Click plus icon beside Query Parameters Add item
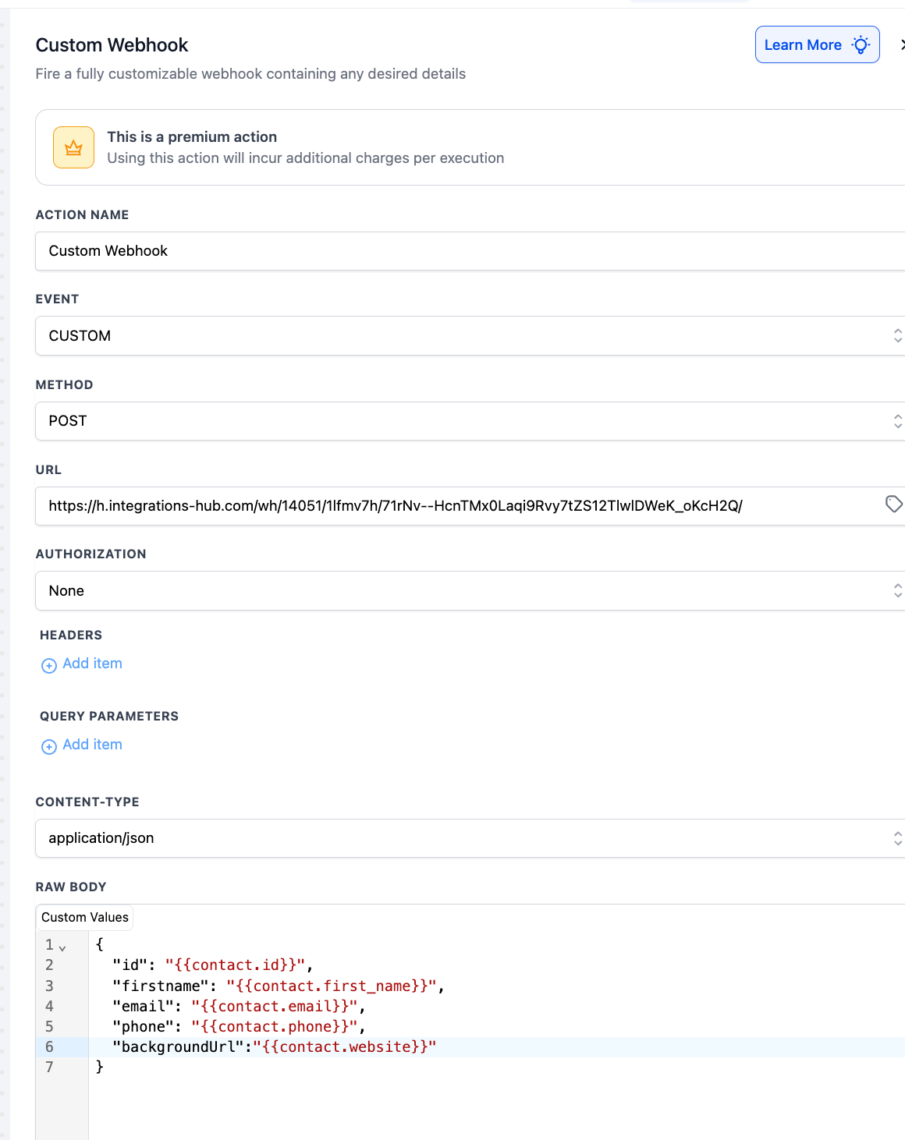The image size is (905, 1140). (x=49, y=746)
